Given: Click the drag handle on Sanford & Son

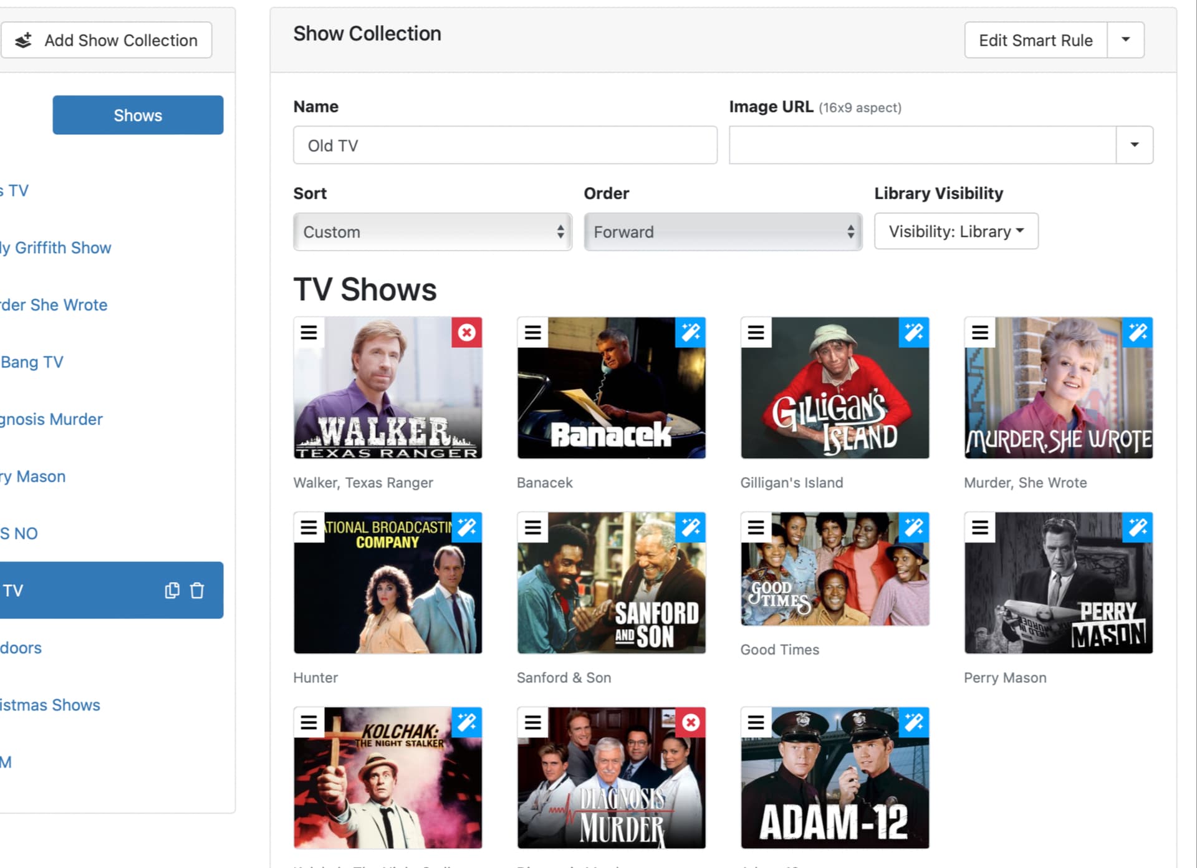Looking at the screenshot, I should (x=532, y=528).
